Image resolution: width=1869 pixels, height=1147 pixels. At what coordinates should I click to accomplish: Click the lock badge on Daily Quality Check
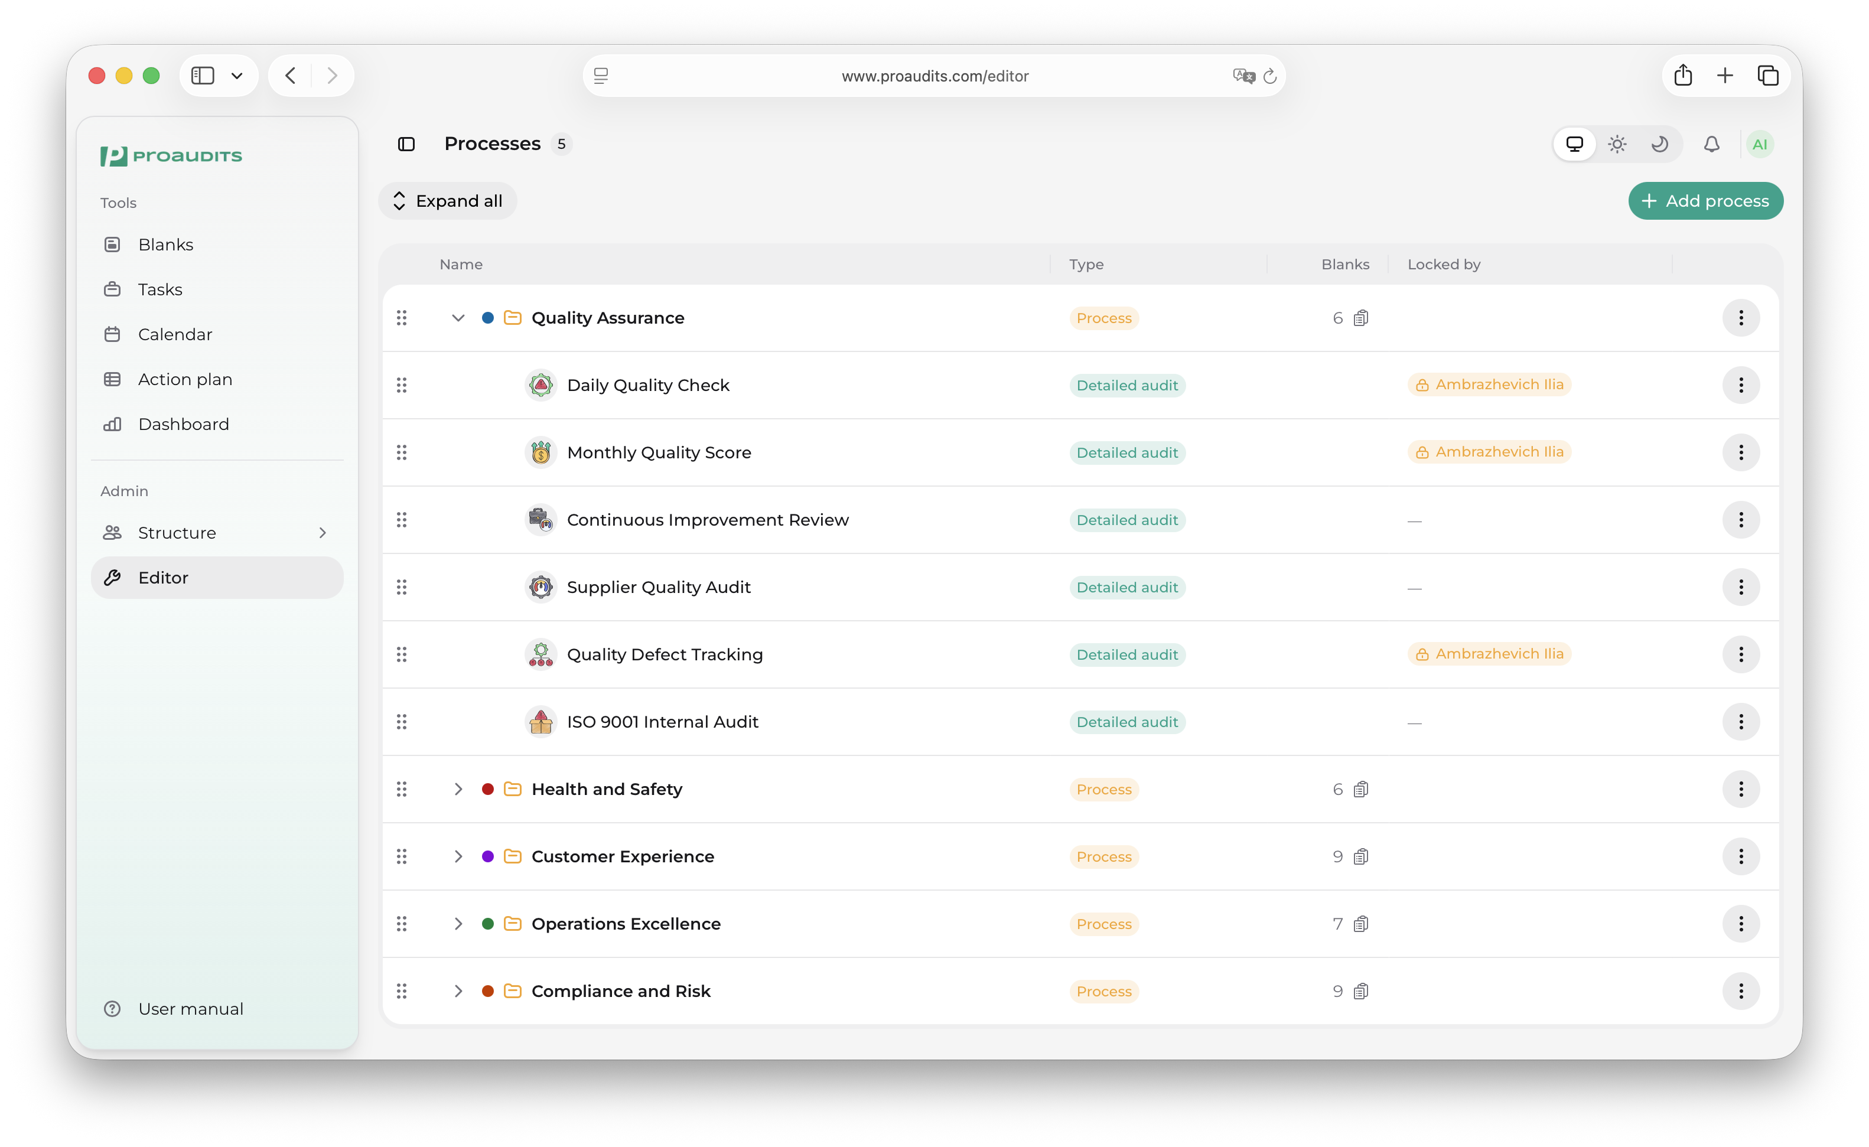click(1489, 384)
